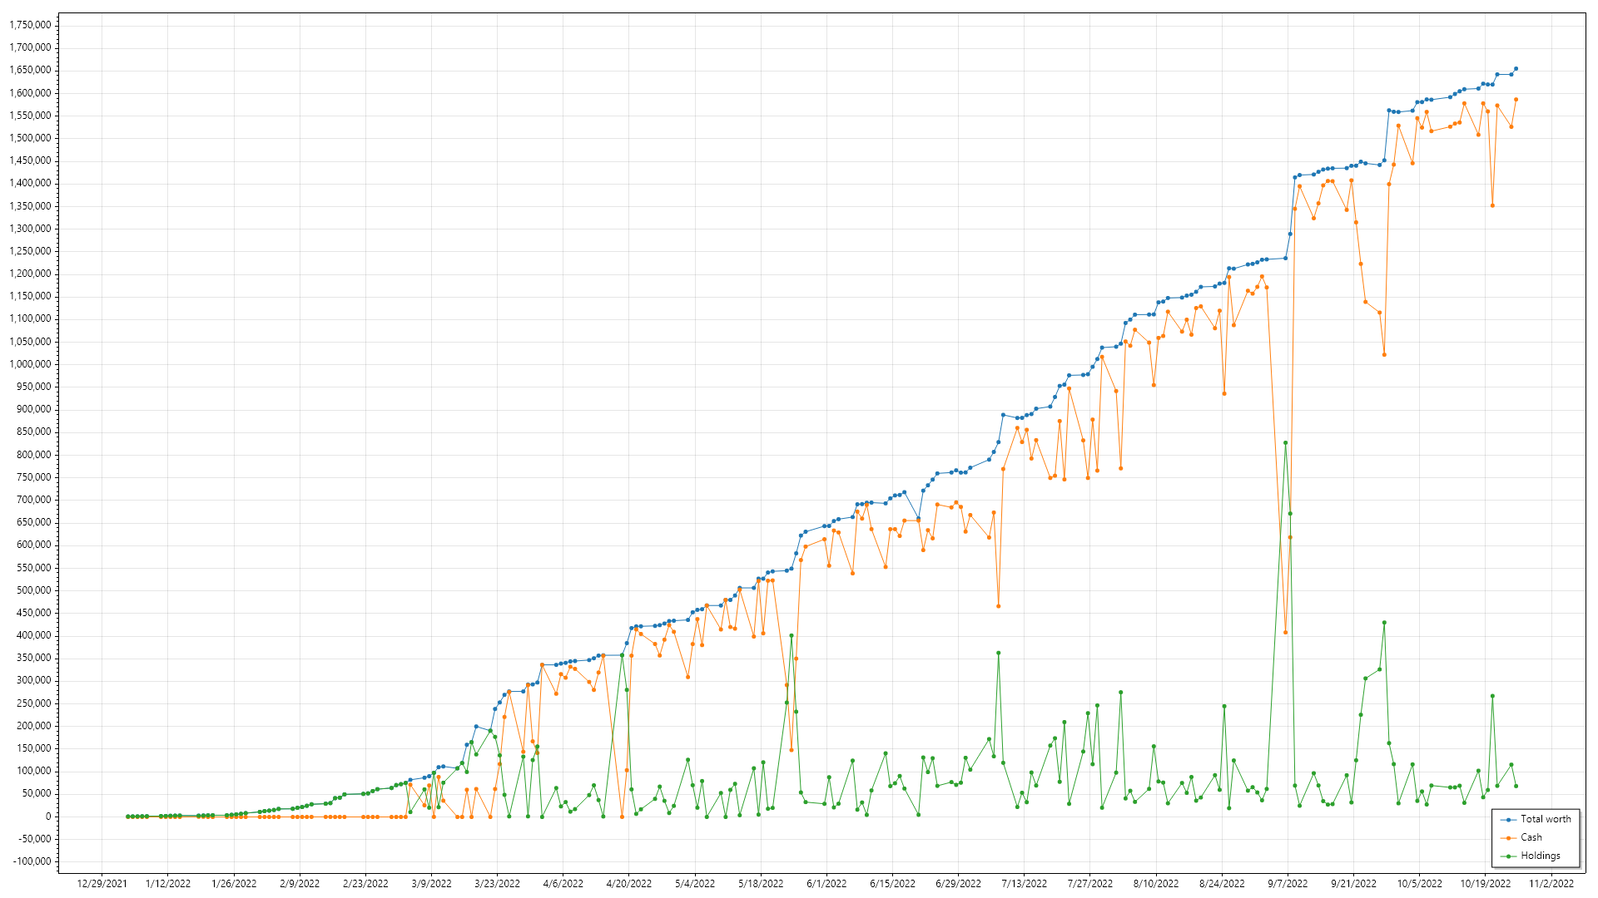Click the 900,000 value axis label

[34, 409]
